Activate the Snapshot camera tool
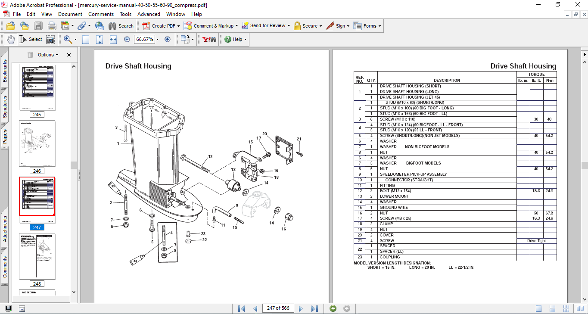 50,39
